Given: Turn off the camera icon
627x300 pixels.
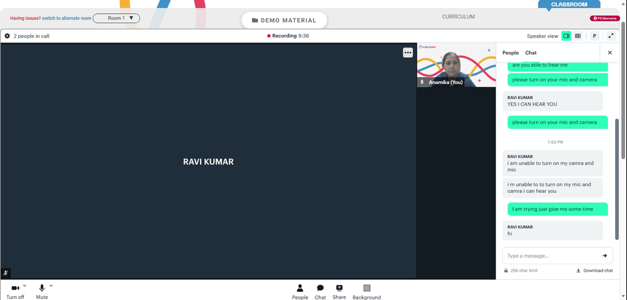Looking at the screenshot, I should coord(15,288).
